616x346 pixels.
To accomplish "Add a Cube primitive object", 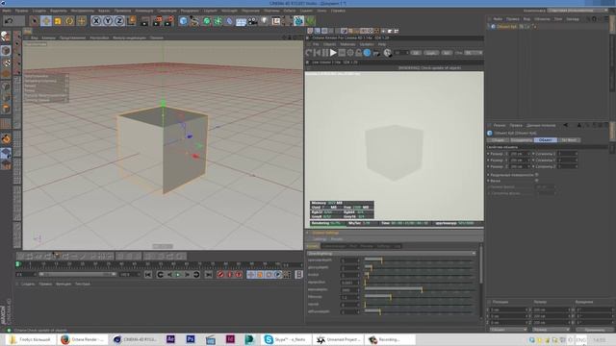I will 183,21.
